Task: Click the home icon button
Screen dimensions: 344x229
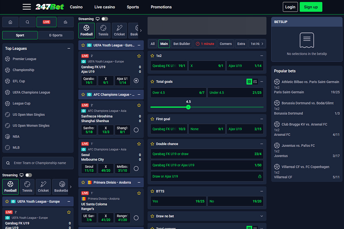Action: (10, 22)
